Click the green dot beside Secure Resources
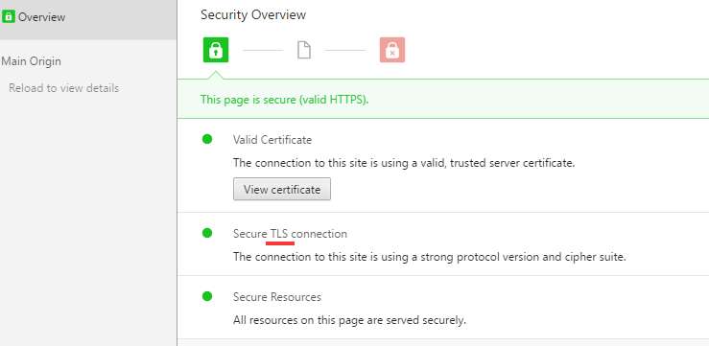The height and width of the screenshot is (346, 709). 207,296
